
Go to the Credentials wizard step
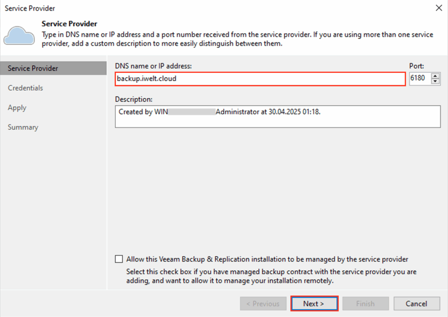click(x=25, y=88)
